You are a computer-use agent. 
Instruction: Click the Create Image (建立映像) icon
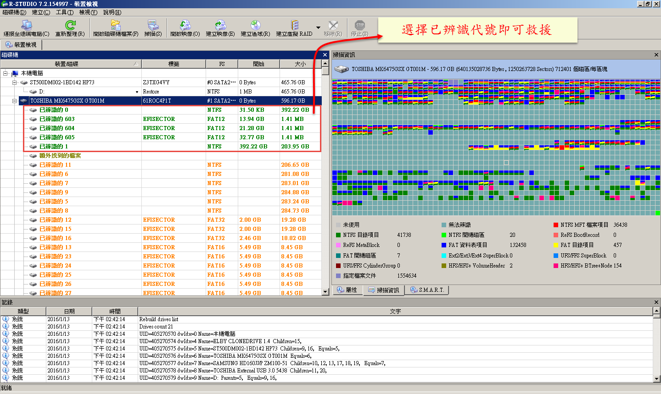(x=220, y=25)
